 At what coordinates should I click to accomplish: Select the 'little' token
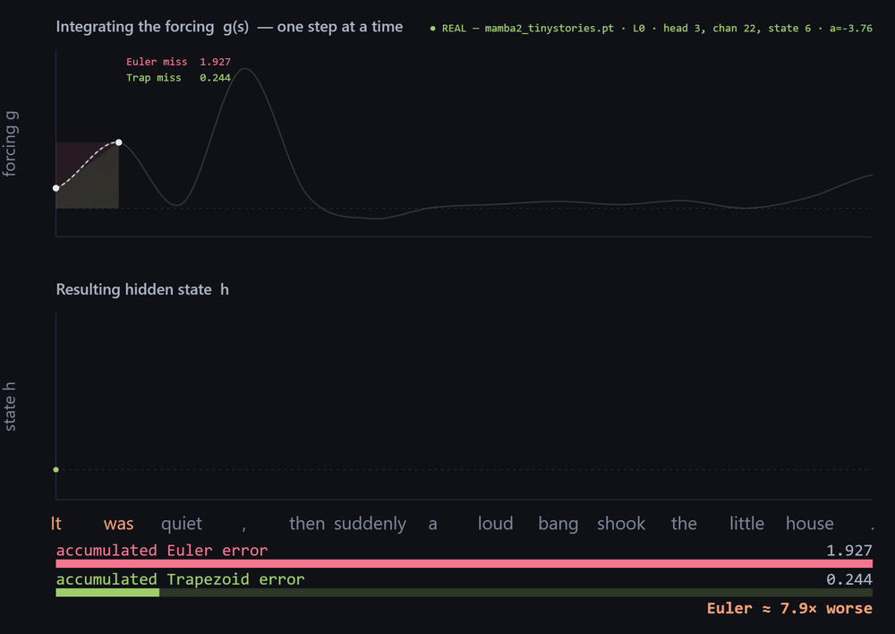pos(746,523)
